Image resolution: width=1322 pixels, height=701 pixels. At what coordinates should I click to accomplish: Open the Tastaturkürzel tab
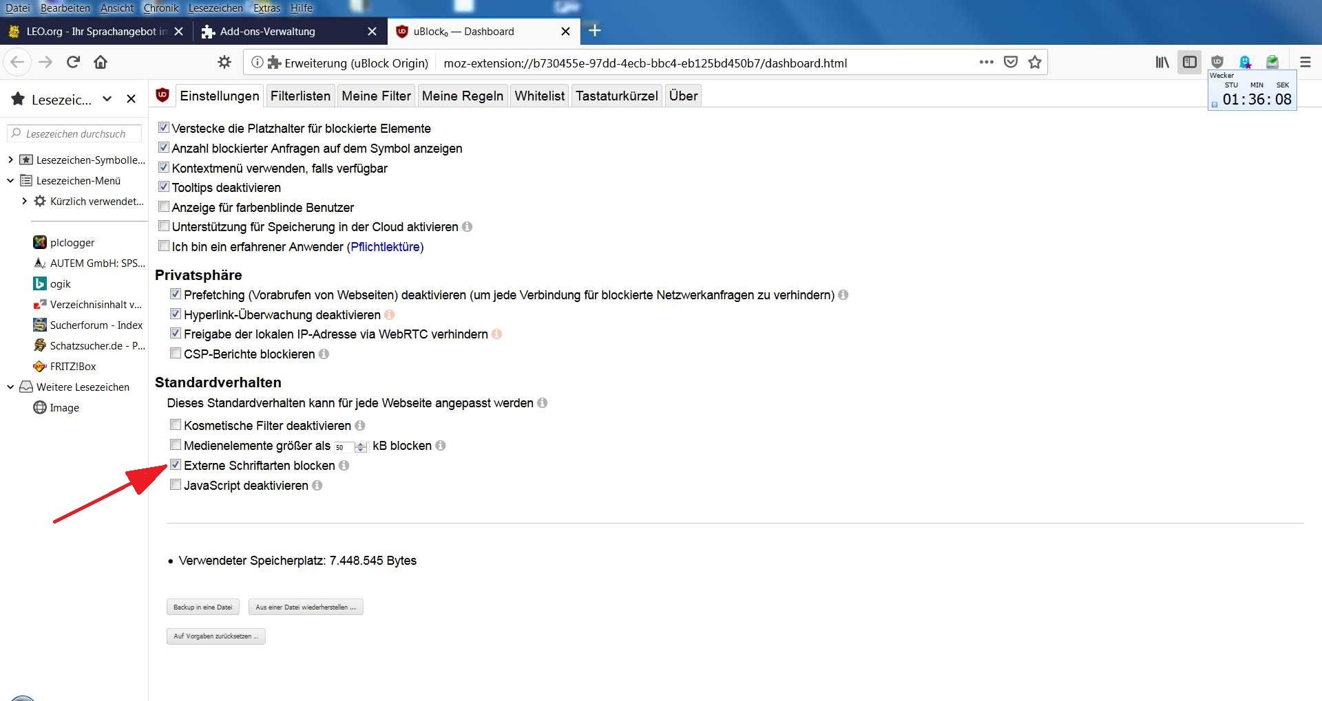coord(617,96)
